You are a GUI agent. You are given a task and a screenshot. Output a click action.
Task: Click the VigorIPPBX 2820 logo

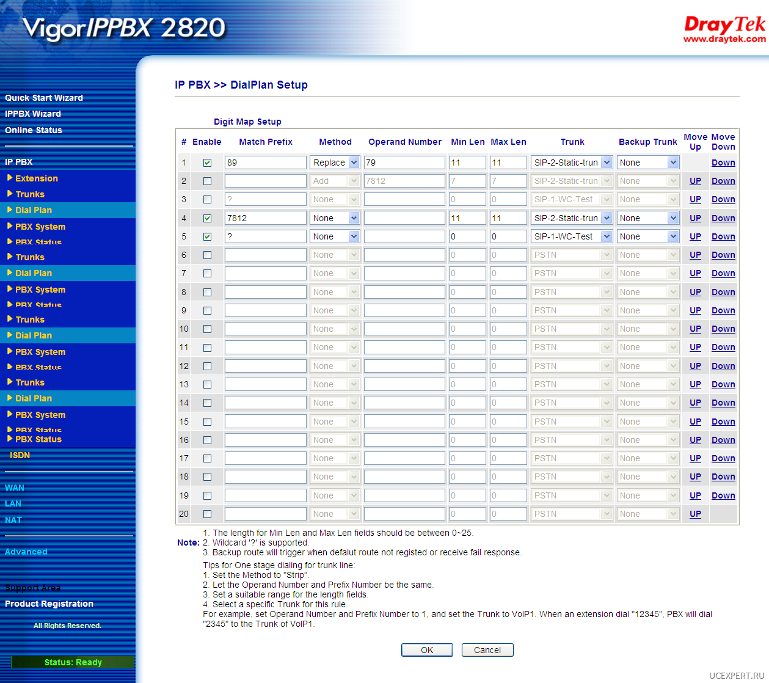click(124, 28)
